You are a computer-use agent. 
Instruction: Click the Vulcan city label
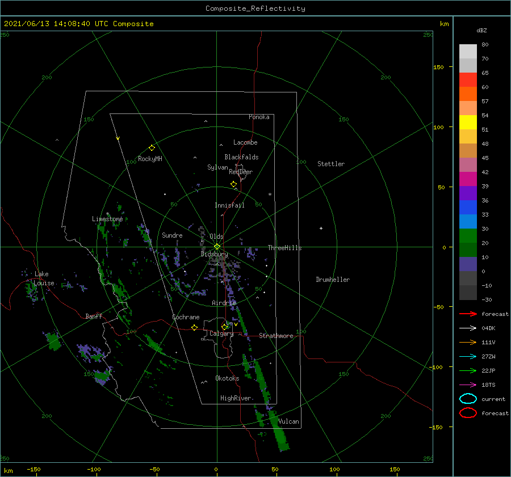click(288, 421)
